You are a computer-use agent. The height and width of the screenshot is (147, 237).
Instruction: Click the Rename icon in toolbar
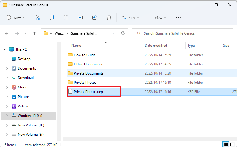click(80, 18)
